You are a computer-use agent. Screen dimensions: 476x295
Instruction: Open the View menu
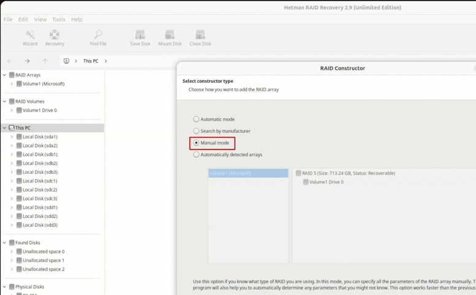click(40, 20)
